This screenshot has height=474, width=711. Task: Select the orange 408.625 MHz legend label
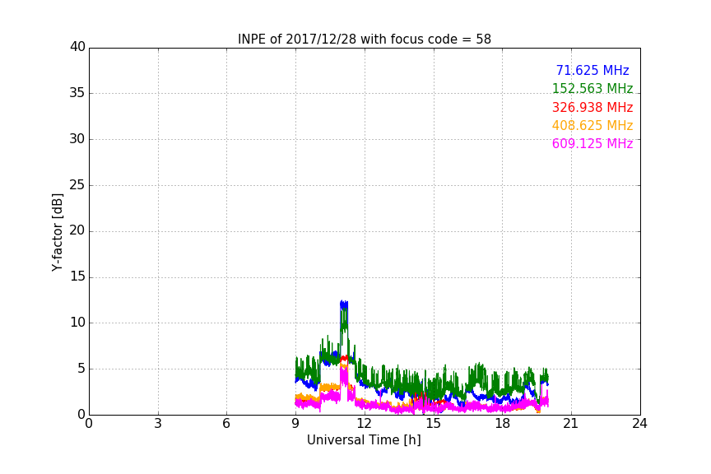[592, 125]
